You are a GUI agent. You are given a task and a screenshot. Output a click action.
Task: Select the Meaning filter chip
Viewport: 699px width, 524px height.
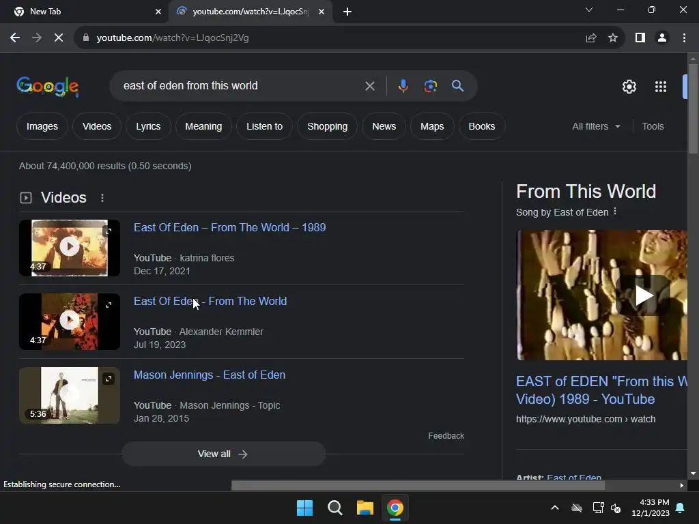(x=203, y=126)
